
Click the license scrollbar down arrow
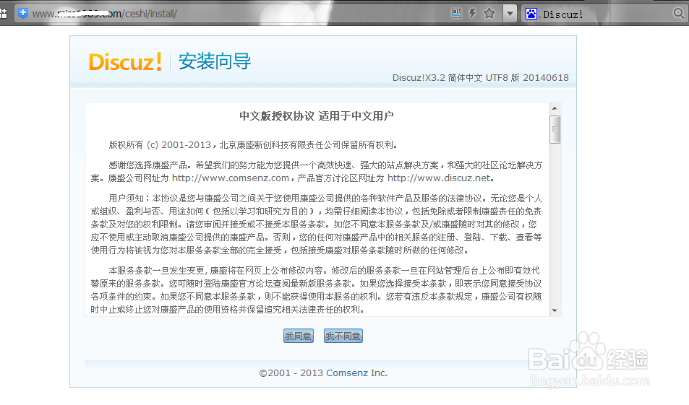pyautogui.click(x=555, y=310)
